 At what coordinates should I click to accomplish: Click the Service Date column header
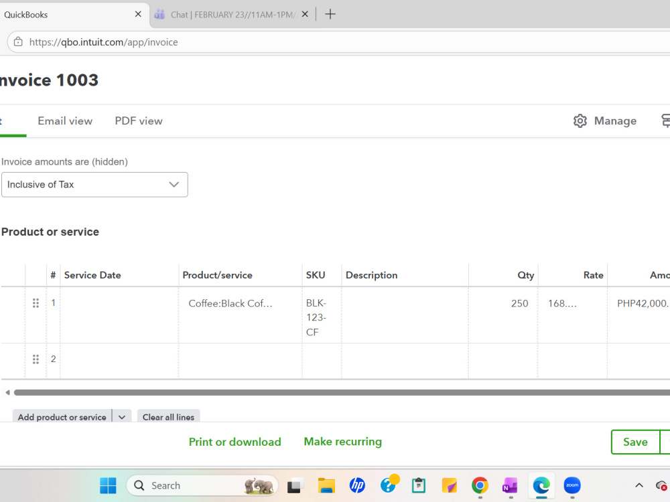click(92, 275)
